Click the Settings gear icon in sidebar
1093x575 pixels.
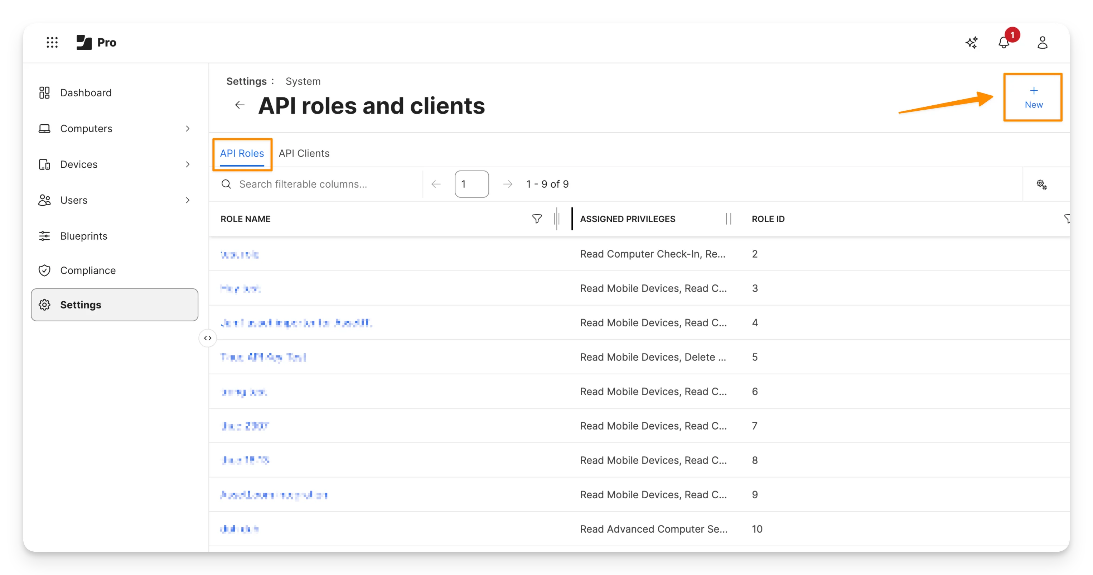pos(44,305)
